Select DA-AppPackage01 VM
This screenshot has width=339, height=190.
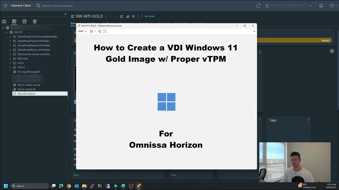pos(29,72)
